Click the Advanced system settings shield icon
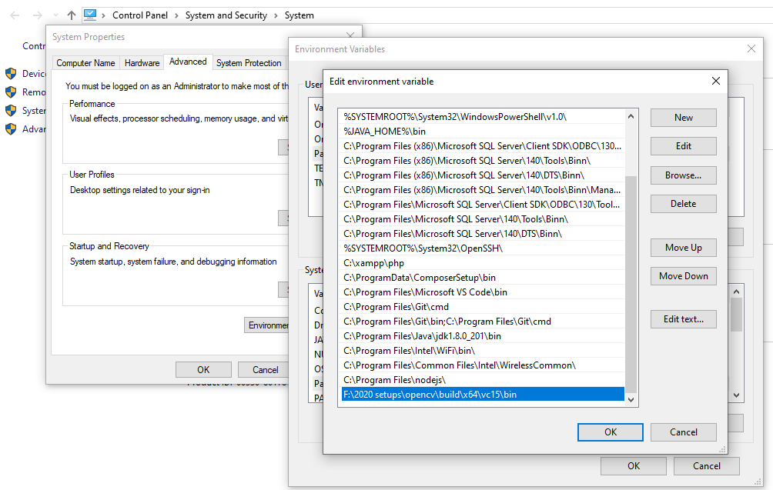773x490 pixels. point(11,128)
